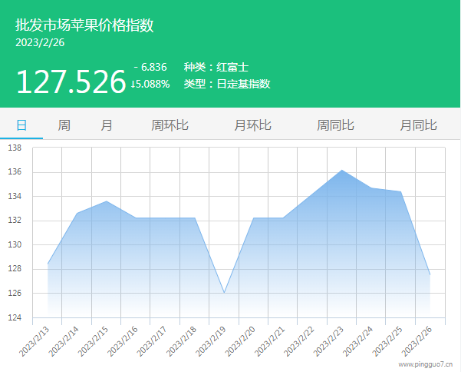Screen dimensions: 461x372
Task: Click x-axis date 2023/2/24
Action: pos(358,342)
